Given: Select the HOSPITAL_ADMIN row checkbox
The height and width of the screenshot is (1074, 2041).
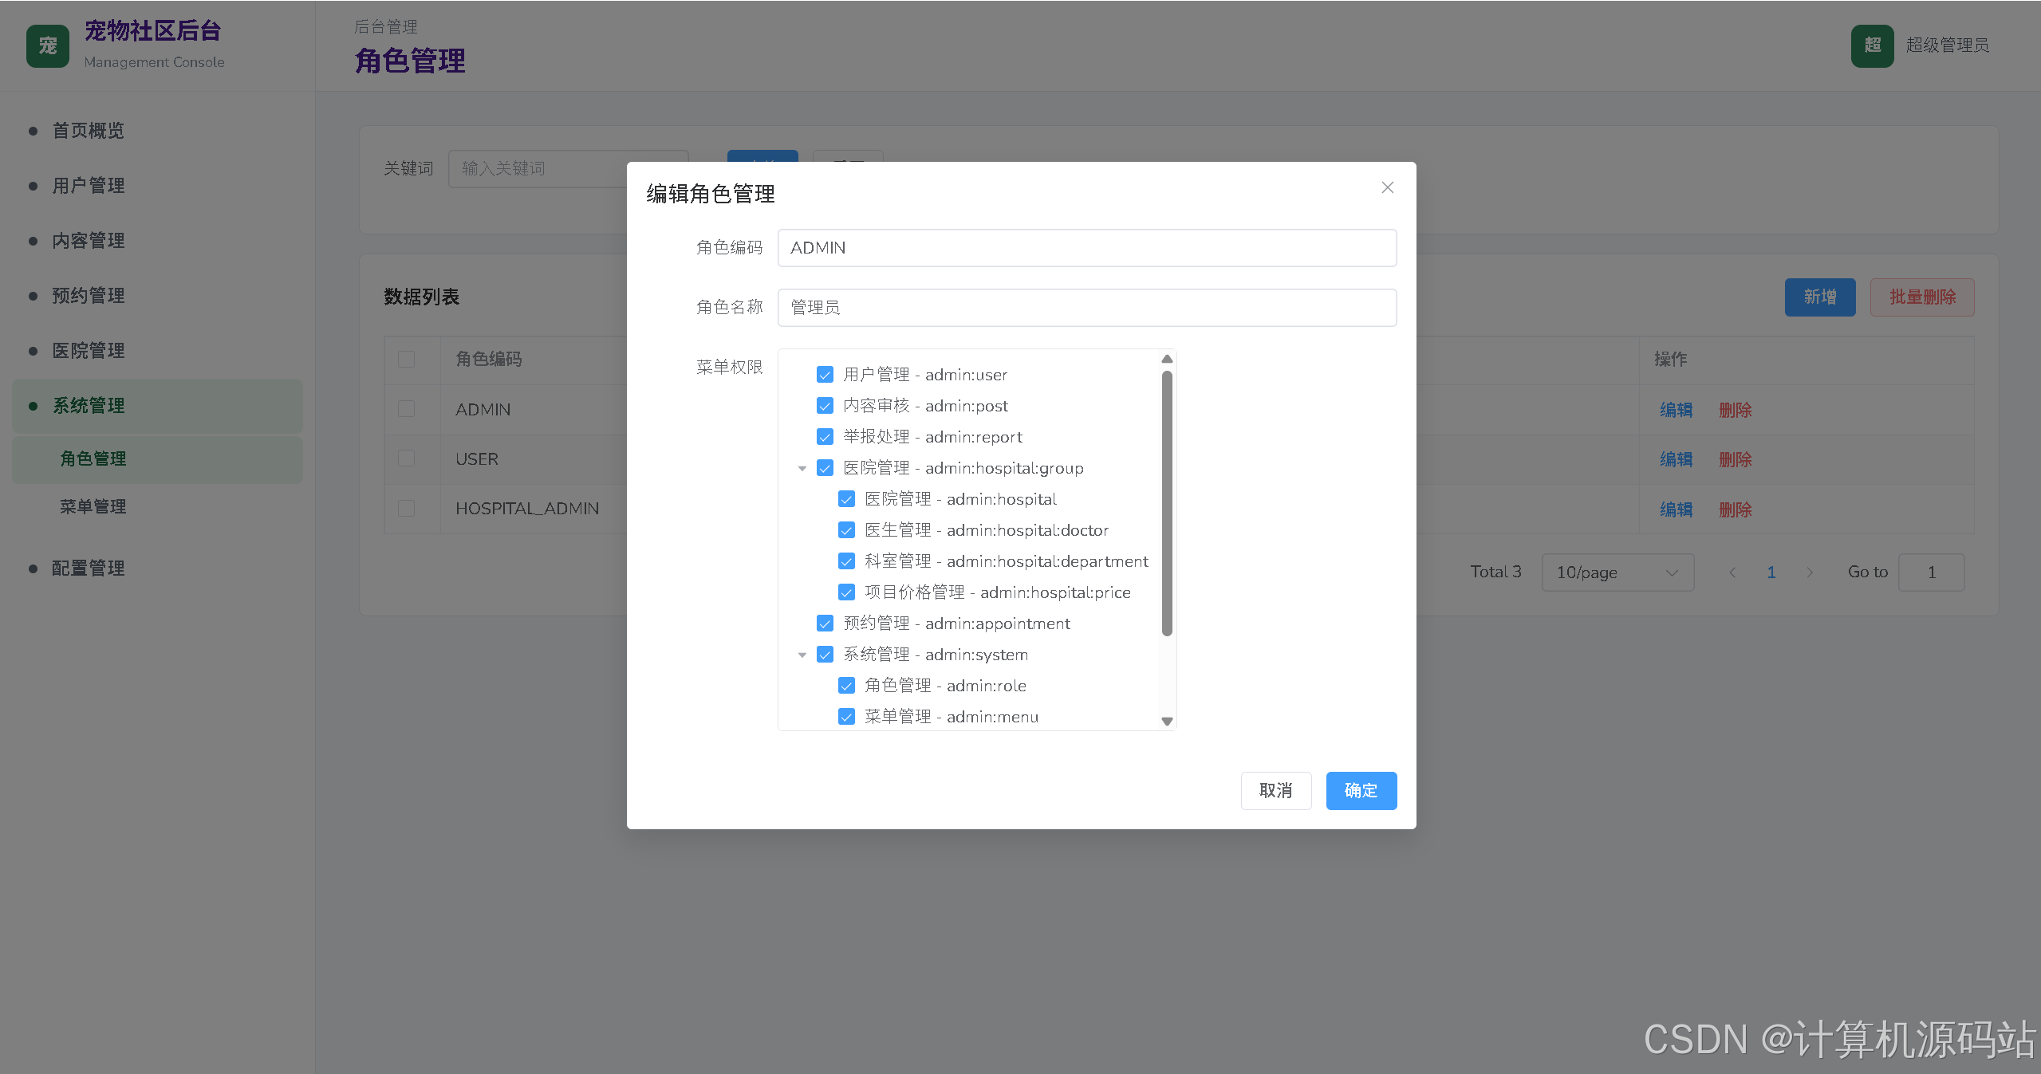Looking at the screenshot, I should click(406, 508).
